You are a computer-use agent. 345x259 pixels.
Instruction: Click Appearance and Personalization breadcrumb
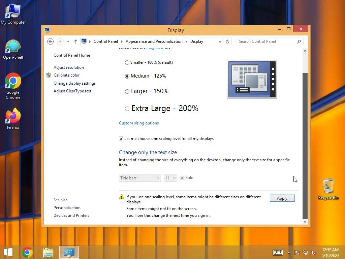(154, 41)
